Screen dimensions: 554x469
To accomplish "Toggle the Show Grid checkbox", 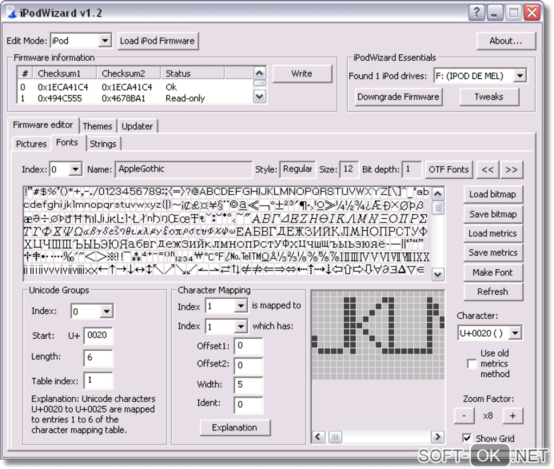I will pos(467,438).
